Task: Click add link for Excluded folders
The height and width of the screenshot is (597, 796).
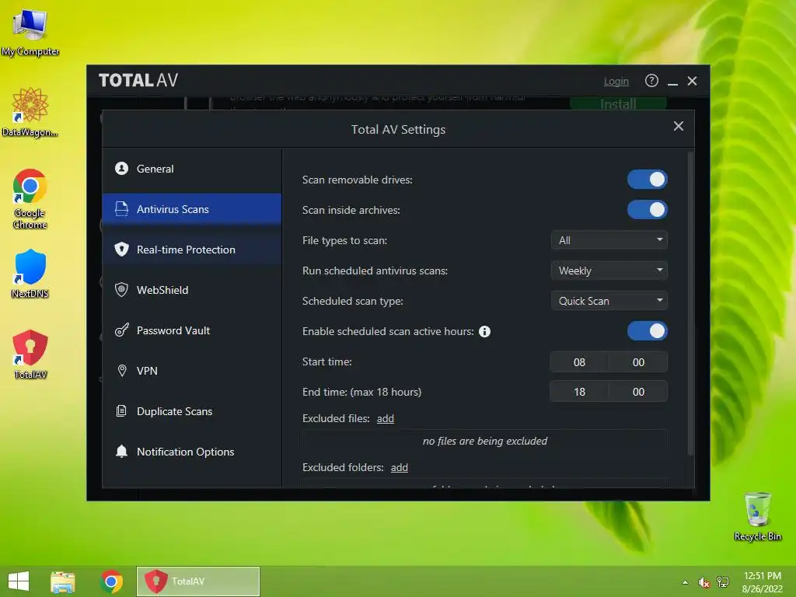Action: tap(400, 467)
